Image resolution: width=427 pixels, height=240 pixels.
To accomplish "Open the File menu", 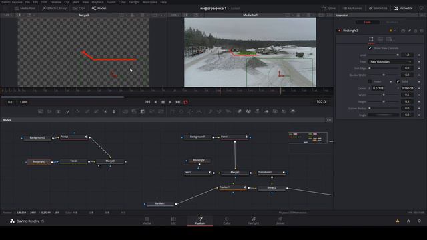I will (x=27, y=2).
